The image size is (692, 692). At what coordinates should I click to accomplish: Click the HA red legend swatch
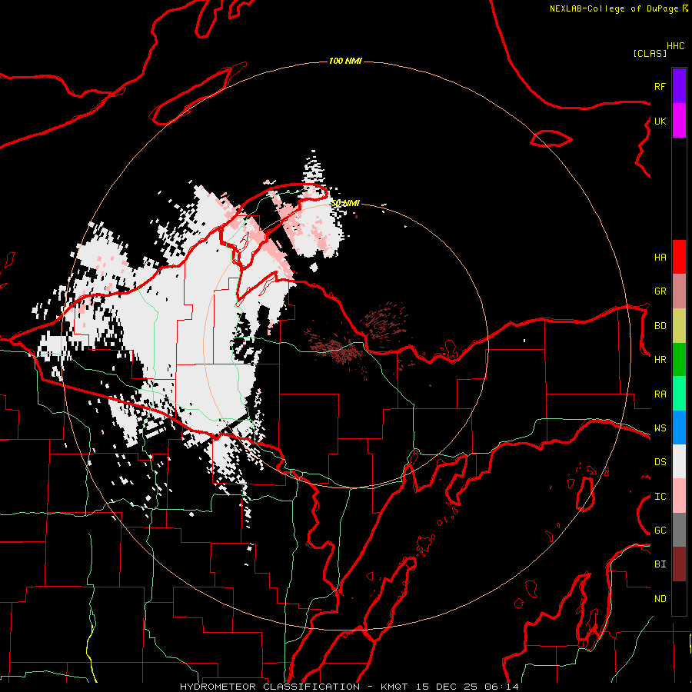[x=679, y=257]
